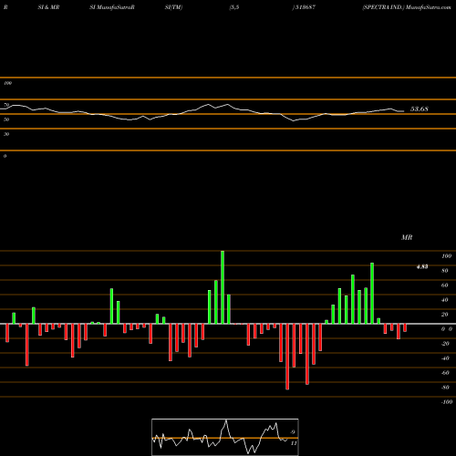Click the SPECTRA IND. MunafaSutra.com header text
The height and width of the screenshot is (456, 456).
click(x=407, y=7)
